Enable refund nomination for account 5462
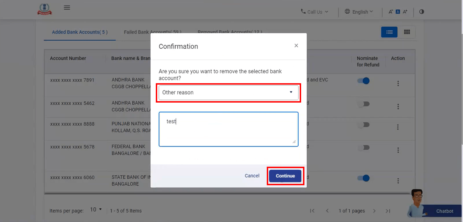The height and width of the screenshot is (222, 463). tap(364, 104)
